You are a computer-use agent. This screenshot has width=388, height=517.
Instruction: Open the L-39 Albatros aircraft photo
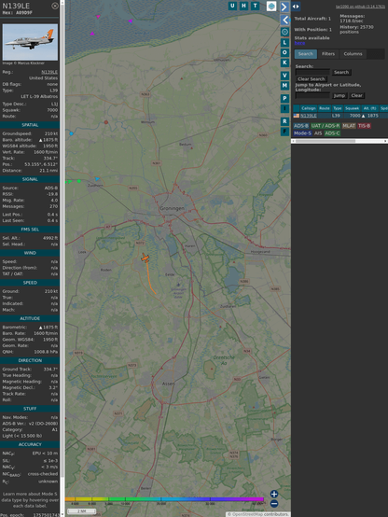30,42
